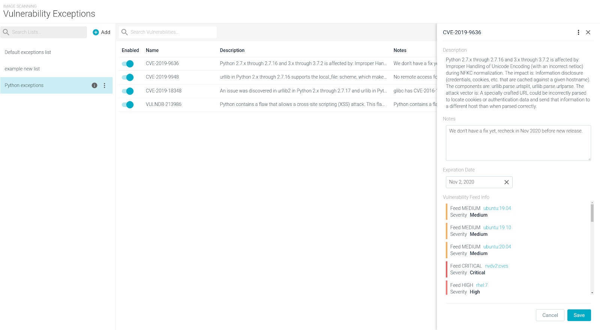Add a new exceptions list

[102, 32]
